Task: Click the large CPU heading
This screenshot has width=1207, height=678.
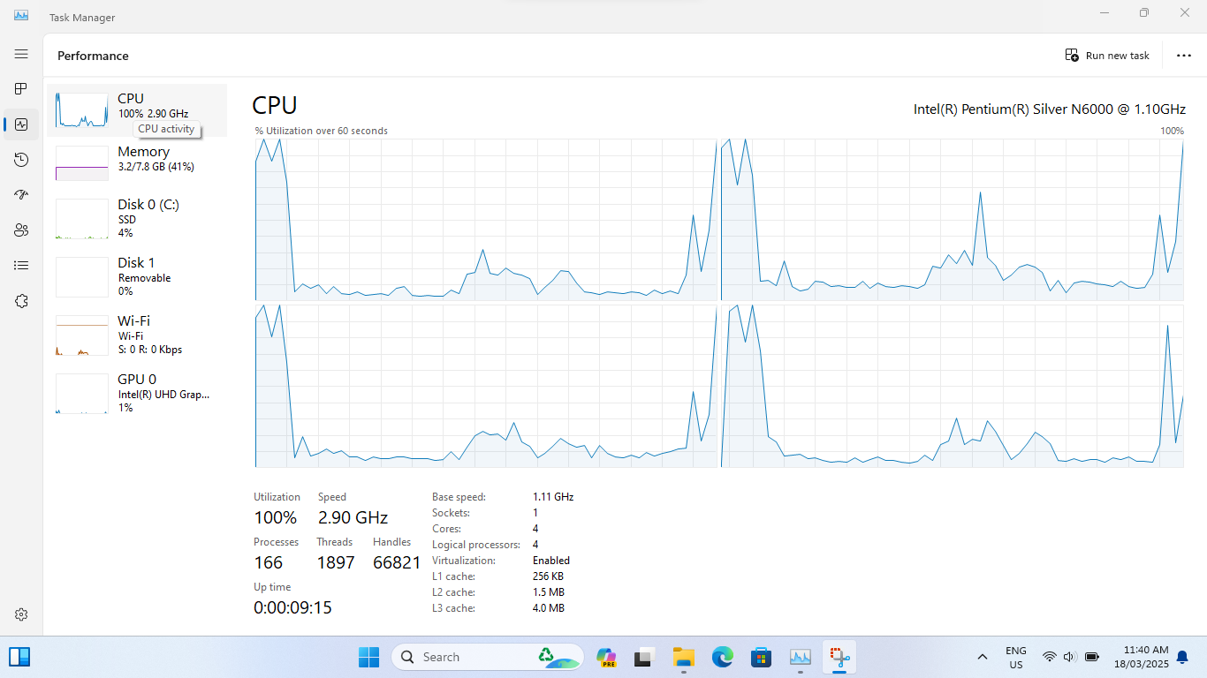Action: [x=275, y=105]
